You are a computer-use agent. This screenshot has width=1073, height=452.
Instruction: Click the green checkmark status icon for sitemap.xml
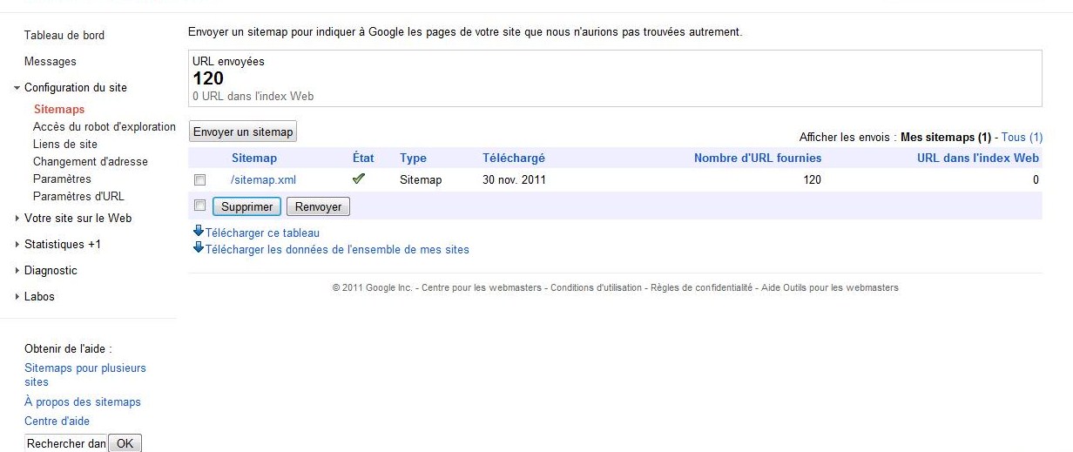[x=358, y=179]
